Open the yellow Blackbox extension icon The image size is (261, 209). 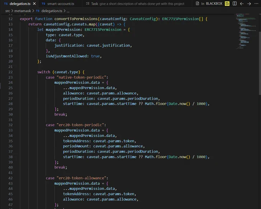[227, 3]
